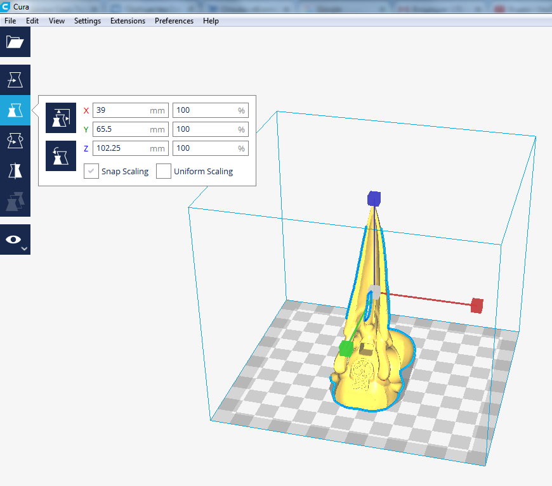Open the Settings menu
This screenshot has height=486, width=552.
(87, 21)
